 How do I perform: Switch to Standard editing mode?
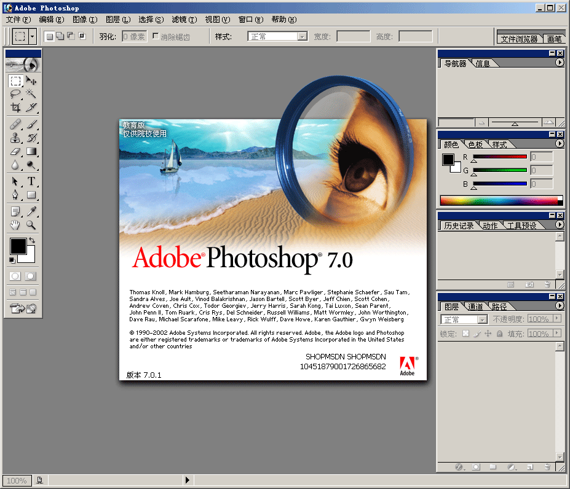click(x=15, y=276)
